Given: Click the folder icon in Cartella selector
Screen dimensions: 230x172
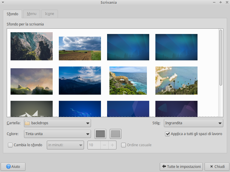Looking at the screenshot, I should tap(27, 123).
